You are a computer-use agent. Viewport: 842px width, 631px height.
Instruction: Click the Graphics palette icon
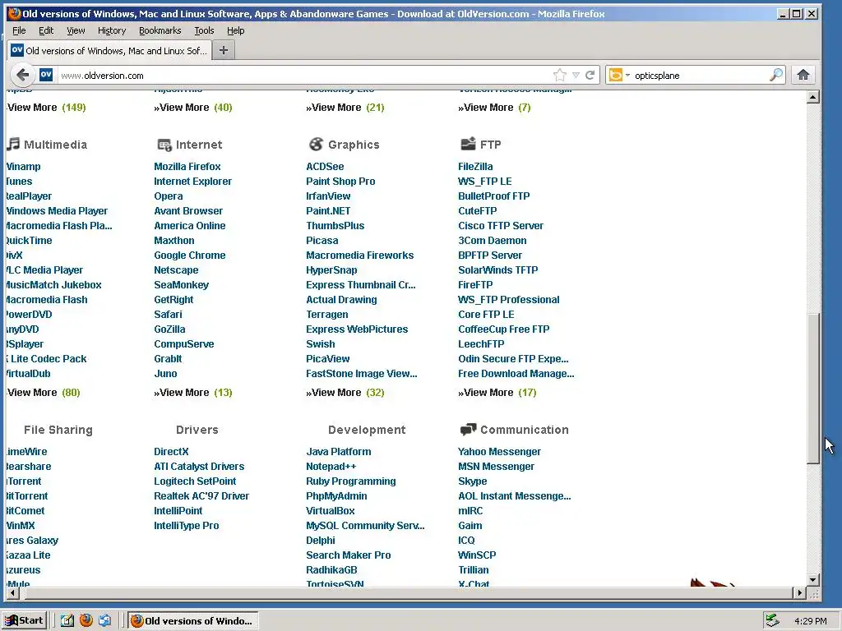(x=316, y=144)
